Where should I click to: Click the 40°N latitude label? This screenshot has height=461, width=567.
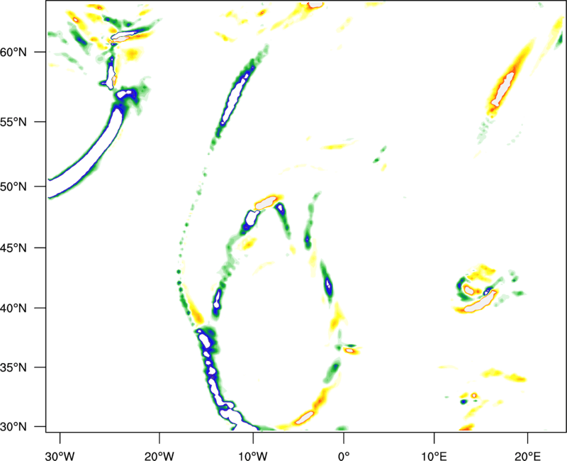(13, 309)
